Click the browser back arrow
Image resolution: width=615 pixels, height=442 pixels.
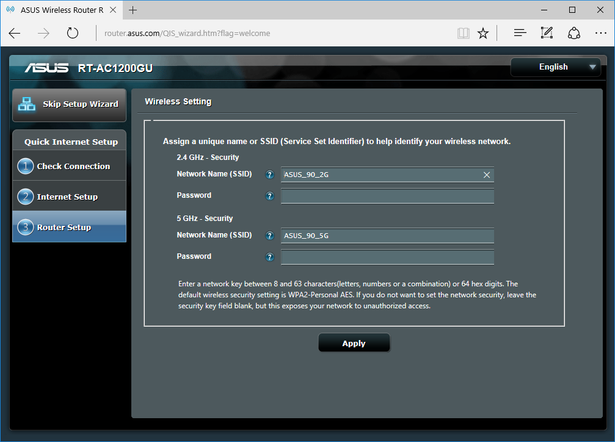point(15,34)
